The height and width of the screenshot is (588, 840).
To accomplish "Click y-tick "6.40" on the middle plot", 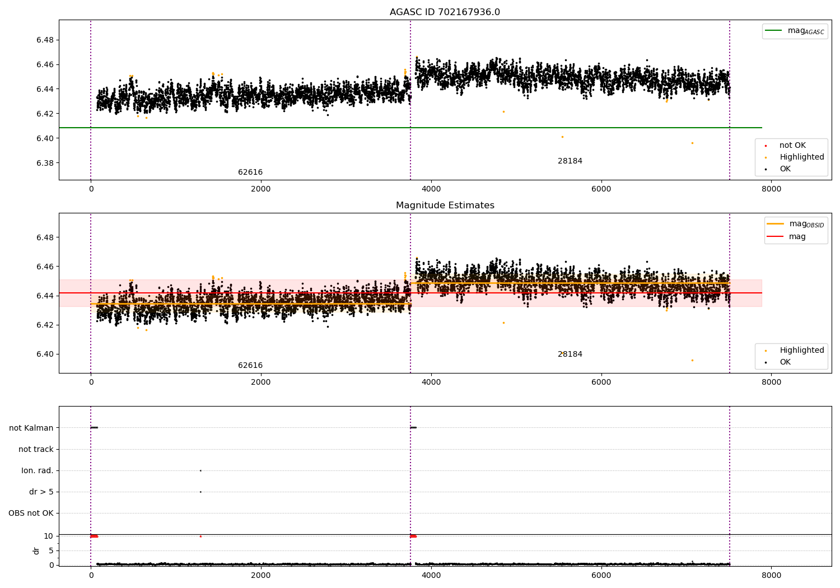I will 45,354.
